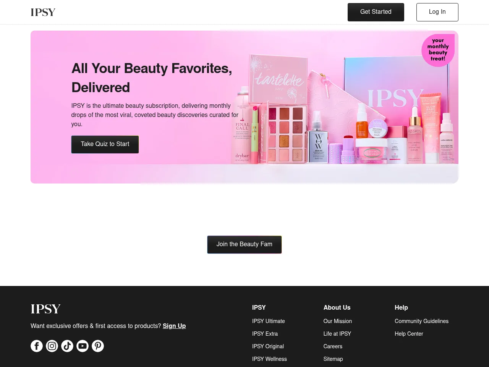Open IPSY's Facebook page via the Facebook icon
This screenshot has width=489, height=367.
coord(37,346)
